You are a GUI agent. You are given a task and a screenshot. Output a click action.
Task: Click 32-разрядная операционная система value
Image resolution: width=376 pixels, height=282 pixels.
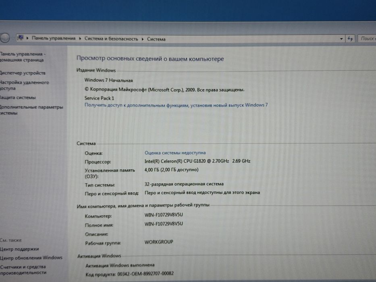point(184,184)
